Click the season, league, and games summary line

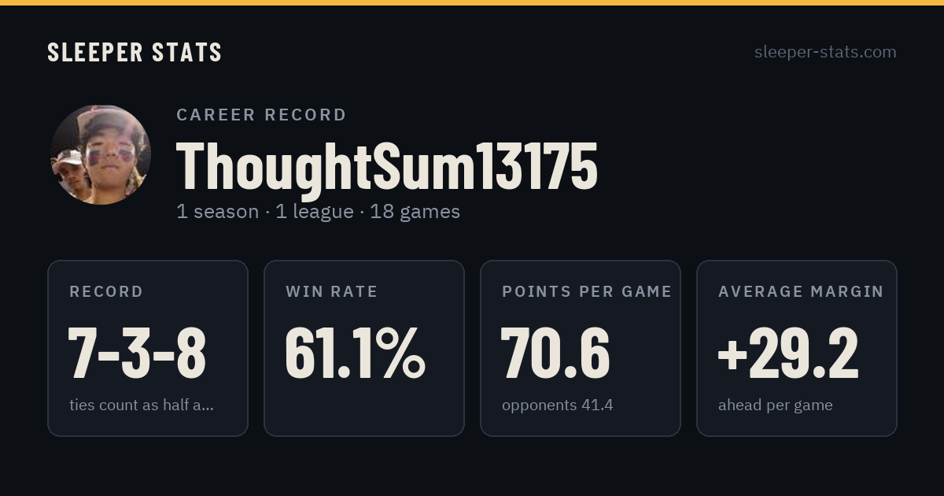click(318, 212)
